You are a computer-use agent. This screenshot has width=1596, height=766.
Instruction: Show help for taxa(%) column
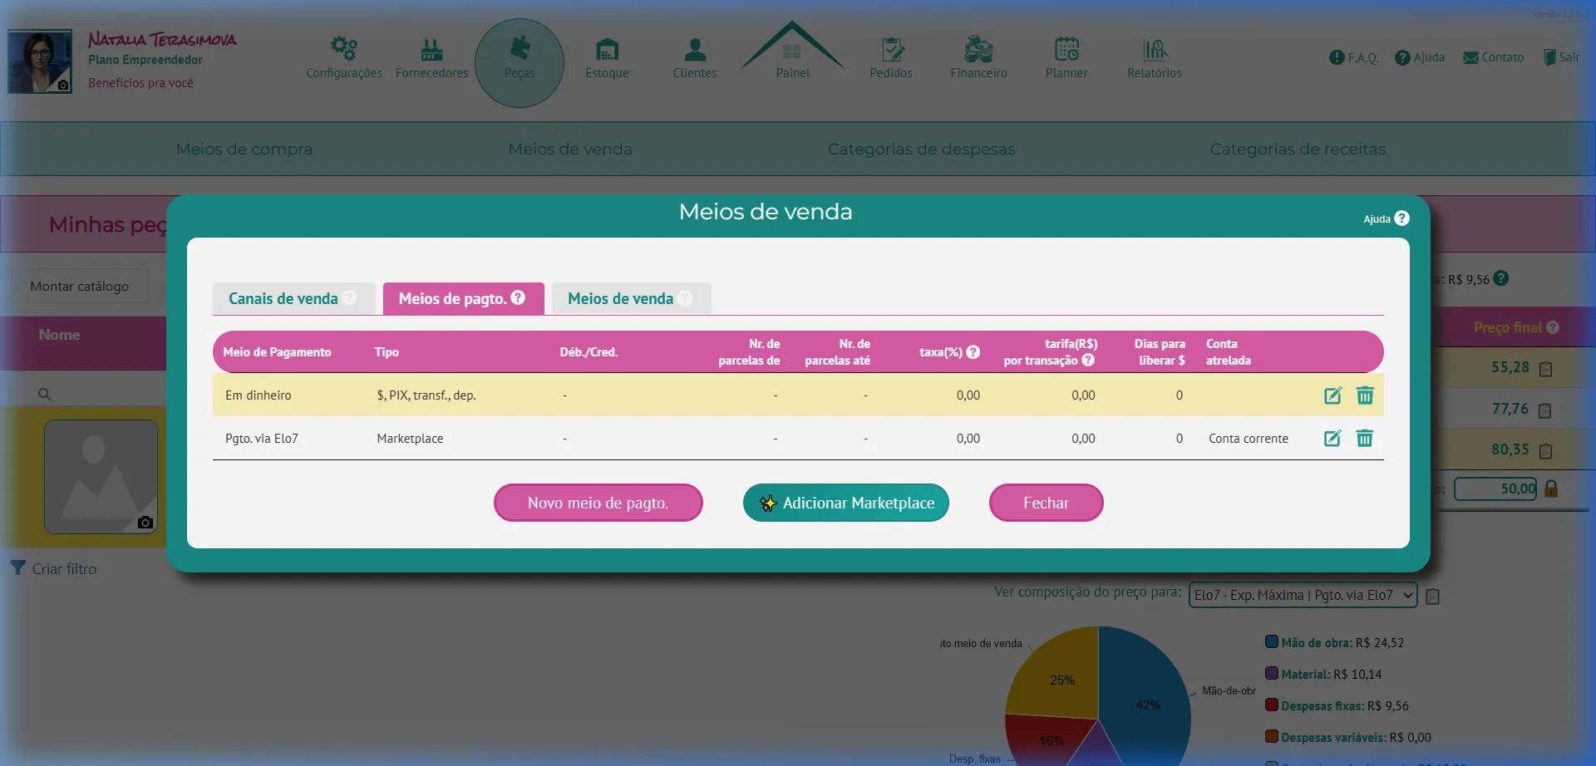[x=973, y=352]
